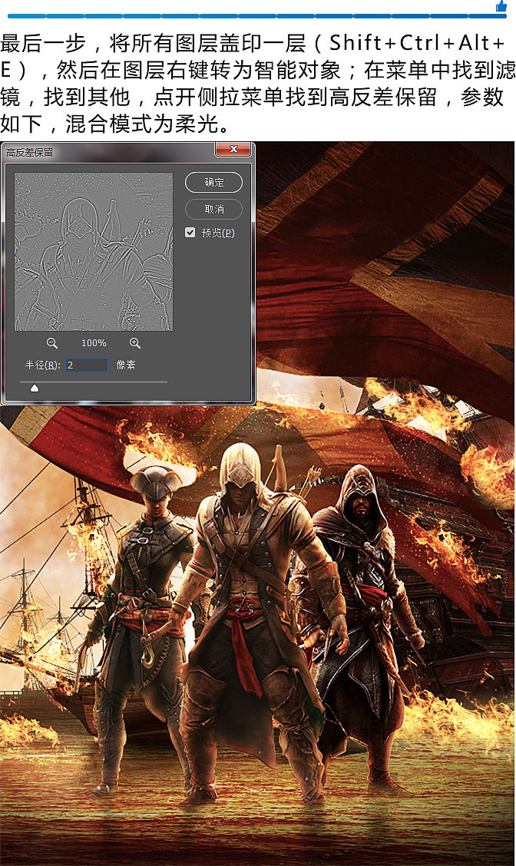Click the 半径(R) label text
This screenshot has height=866, width=516.
41,365
